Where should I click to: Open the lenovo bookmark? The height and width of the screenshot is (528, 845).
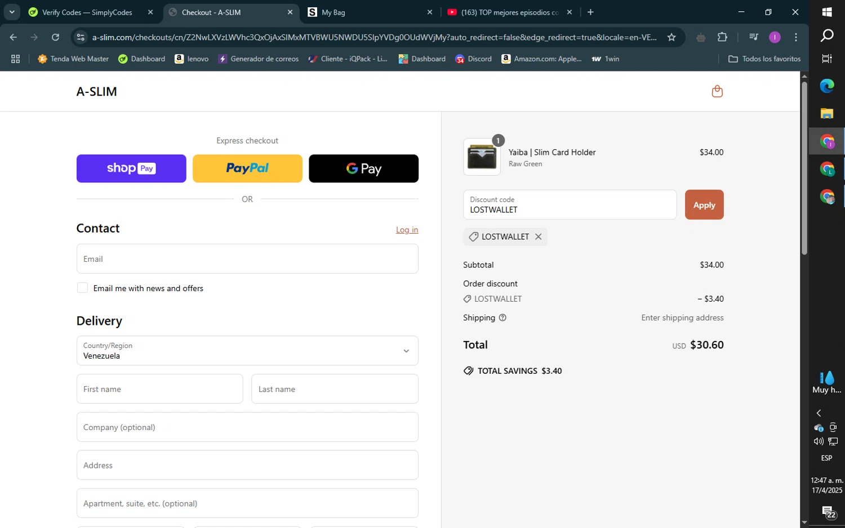point(192,59)
